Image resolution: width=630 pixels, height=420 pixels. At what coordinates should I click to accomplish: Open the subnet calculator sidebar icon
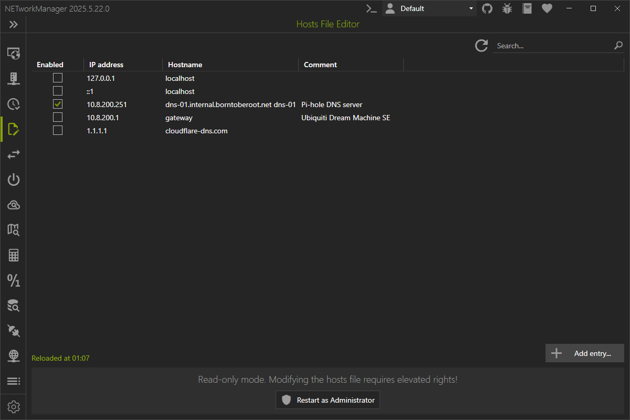point(14,256)
